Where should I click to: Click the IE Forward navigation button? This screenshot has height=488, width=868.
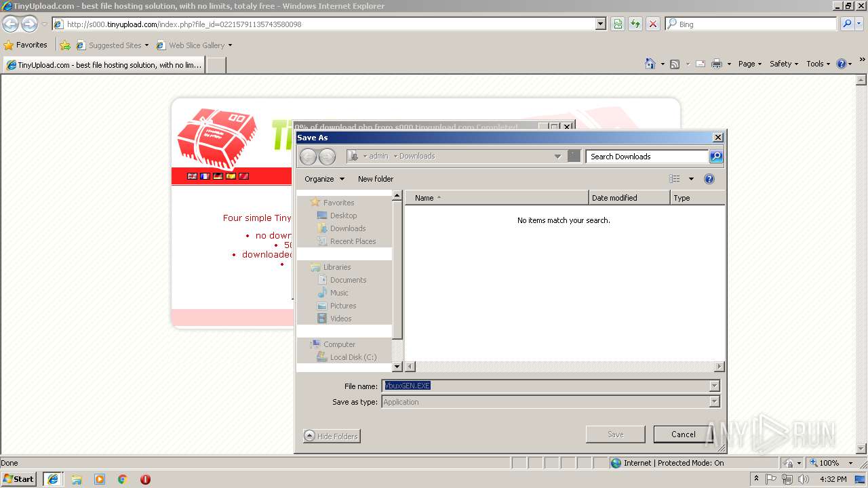(x=29, y=24)
